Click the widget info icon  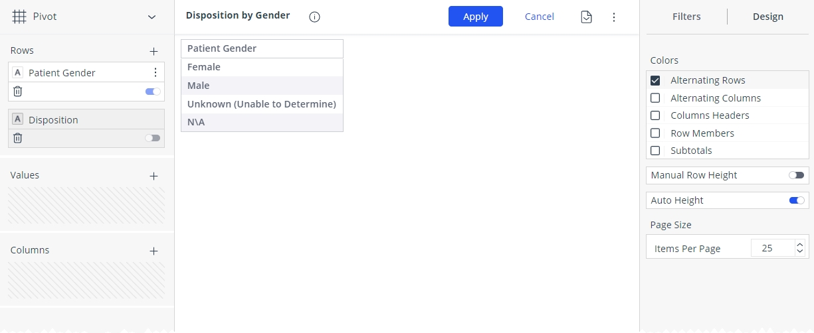coord(315,17)
